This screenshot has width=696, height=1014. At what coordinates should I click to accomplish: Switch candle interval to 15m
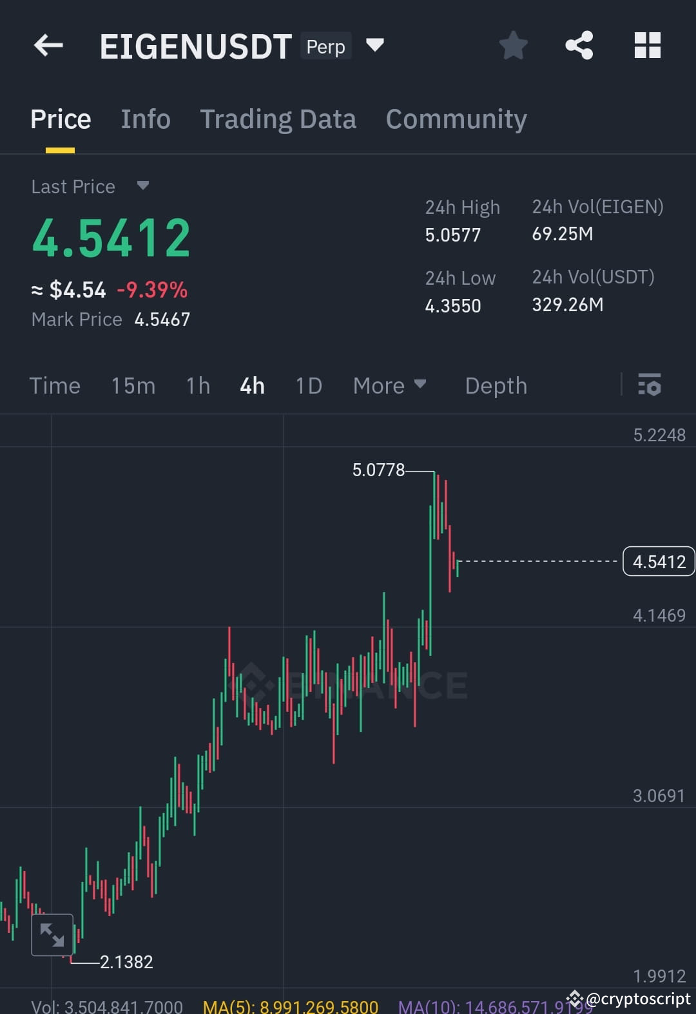pos(132,385)
